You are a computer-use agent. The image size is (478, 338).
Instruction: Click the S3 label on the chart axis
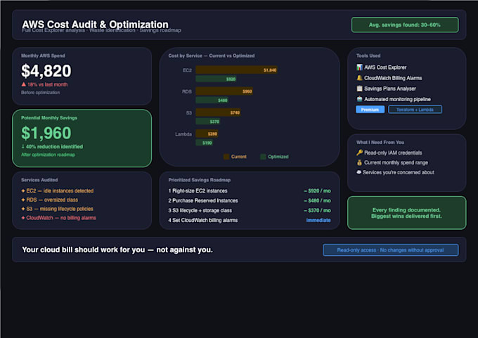(189, 112)
